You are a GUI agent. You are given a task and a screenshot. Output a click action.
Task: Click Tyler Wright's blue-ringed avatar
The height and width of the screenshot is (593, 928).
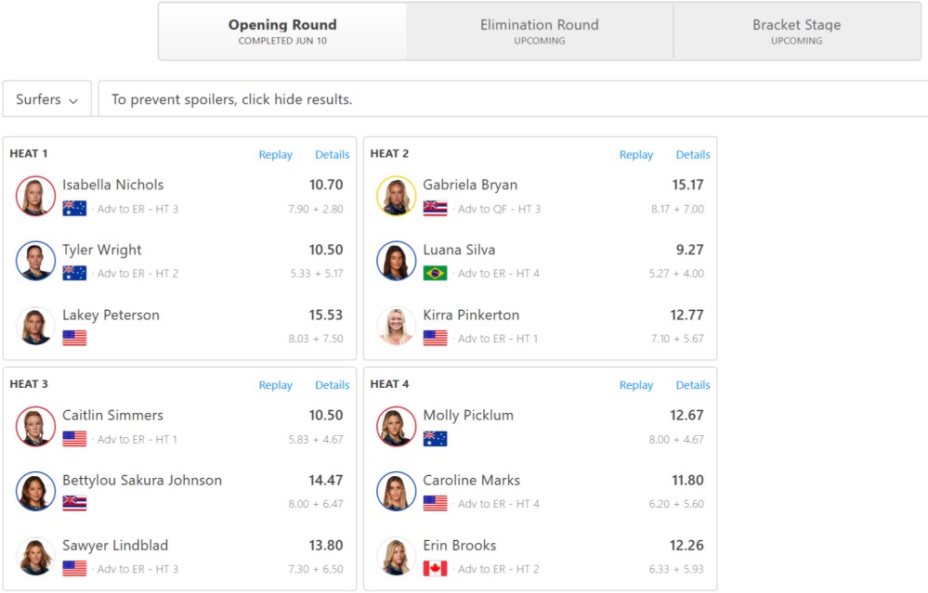(35, 261)
